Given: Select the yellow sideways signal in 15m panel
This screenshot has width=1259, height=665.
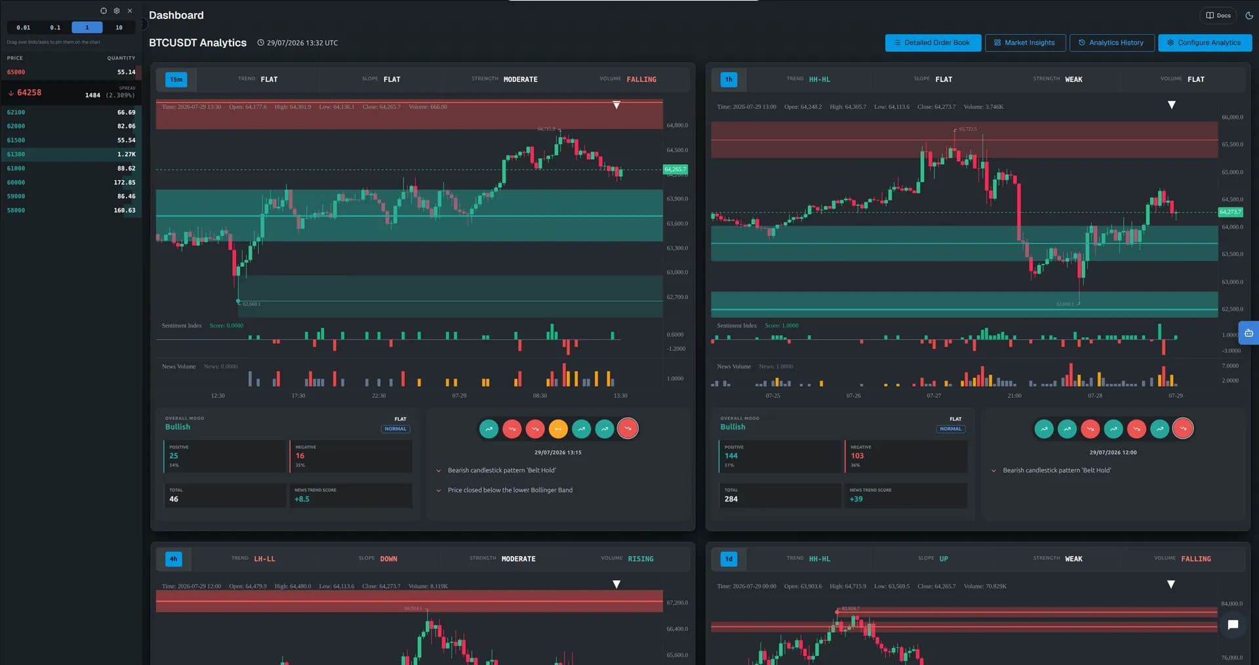Looking at the screenshot, I should [558, 429].
